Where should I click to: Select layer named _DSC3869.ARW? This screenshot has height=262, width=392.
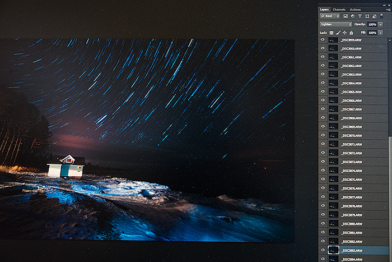(x=352, y=127)
